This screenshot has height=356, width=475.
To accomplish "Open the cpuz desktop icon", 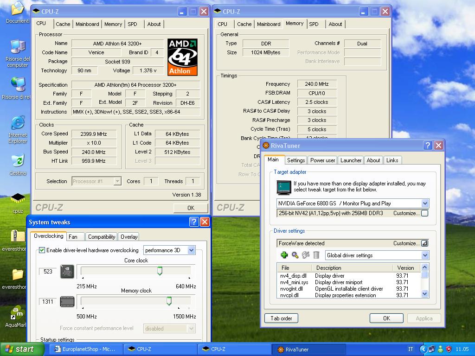I will 18,203.
